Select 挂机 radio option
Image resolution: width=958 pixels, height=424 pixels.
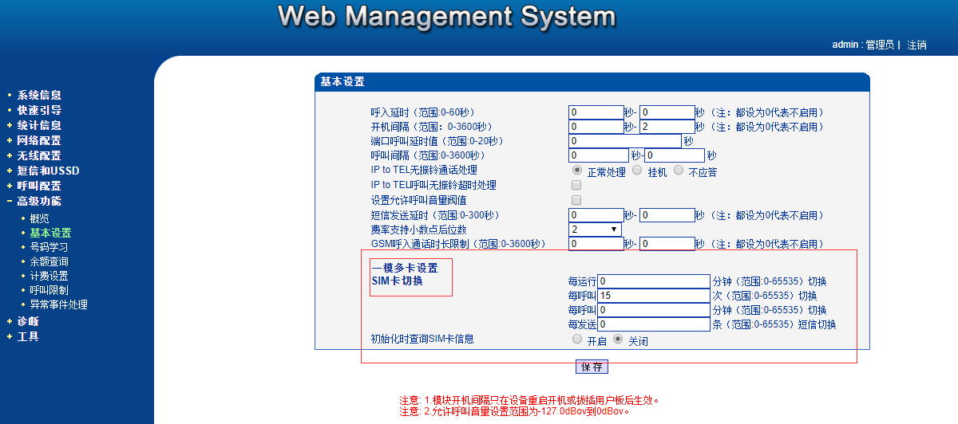tap(637, 170)
